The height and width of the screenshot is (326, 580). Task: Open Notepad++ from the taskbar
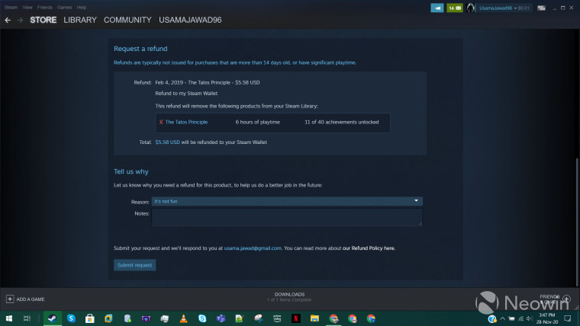point(240,318)
